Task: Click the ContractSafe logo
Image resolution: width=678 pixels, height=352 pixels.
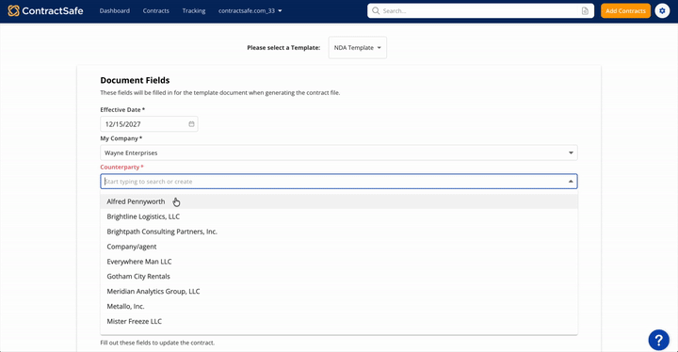Action: [45, 10]
